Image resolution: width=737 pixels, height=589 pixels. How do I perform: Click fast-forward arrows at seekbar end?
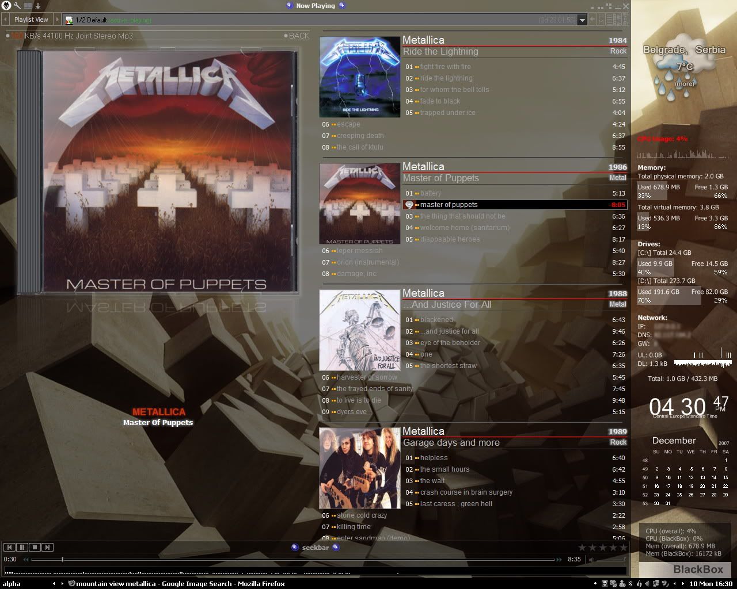559,559
